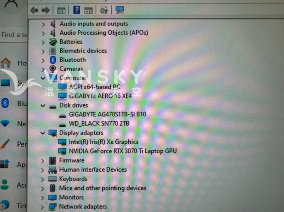Click the Update device driver toolbar icon
This screenshot has height=212, width=284.
tap(104, 10)
